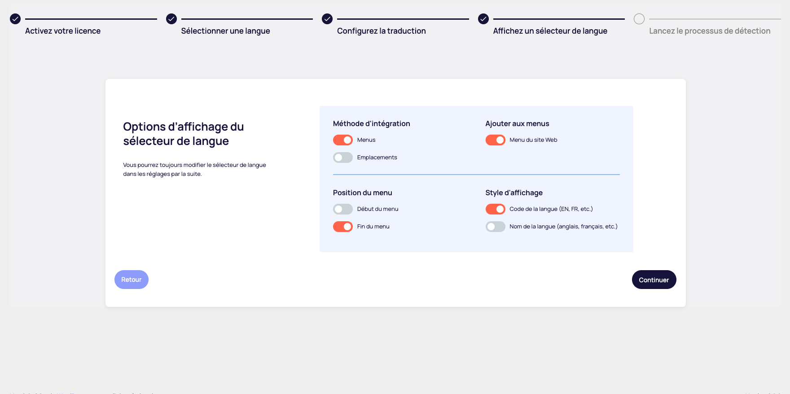The image size is (790, 394).
Task: Disable the Menus integration toggle
Action: pos(343,140)
